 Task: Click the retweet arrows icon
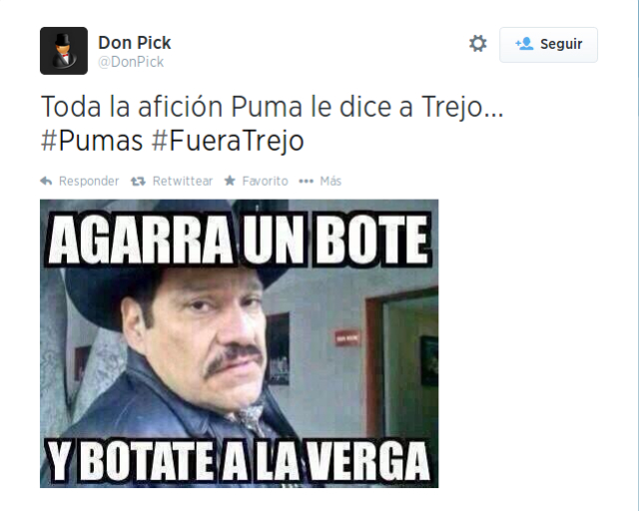(138, 182)
